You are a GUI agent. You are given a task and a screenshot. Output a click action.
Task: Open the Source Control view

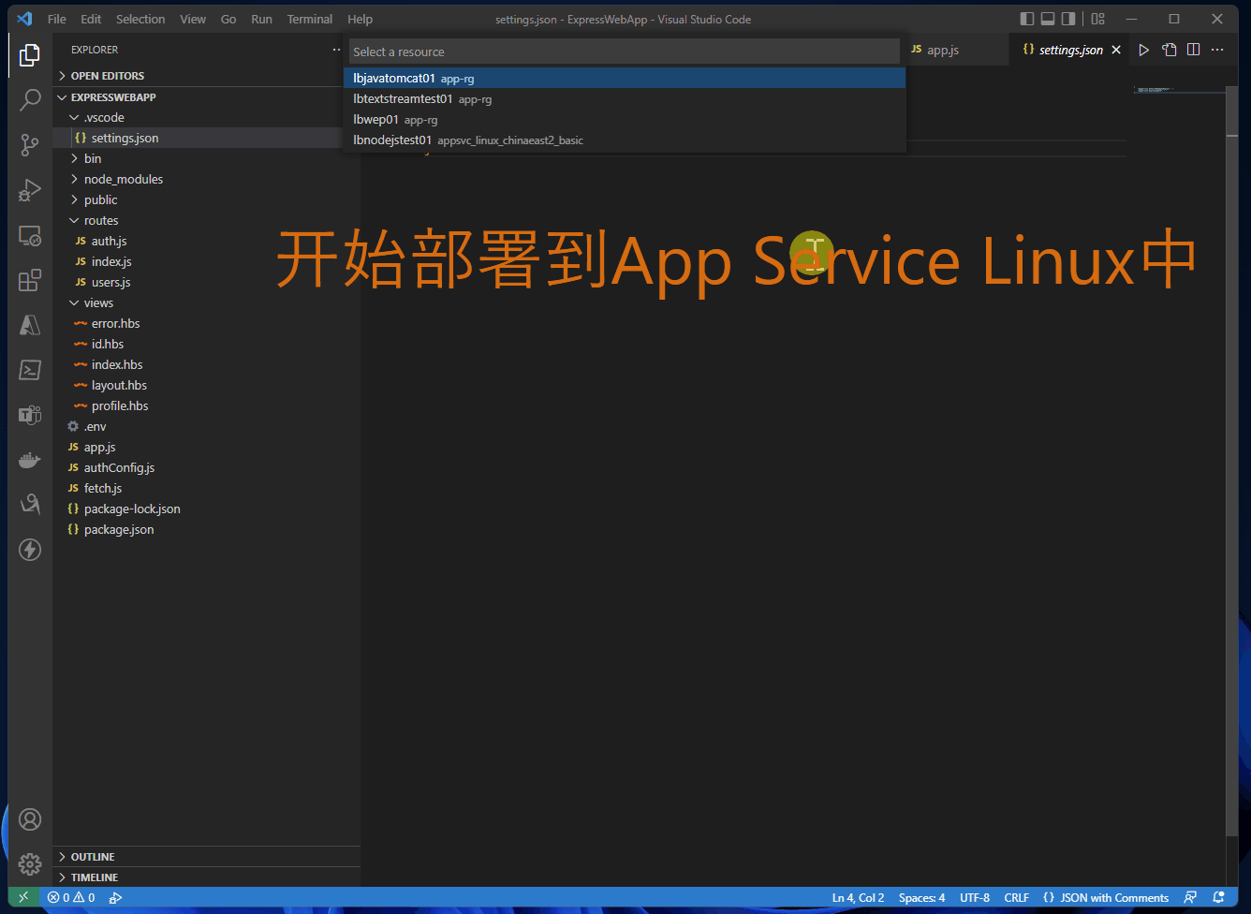click(x=30, y=145)
